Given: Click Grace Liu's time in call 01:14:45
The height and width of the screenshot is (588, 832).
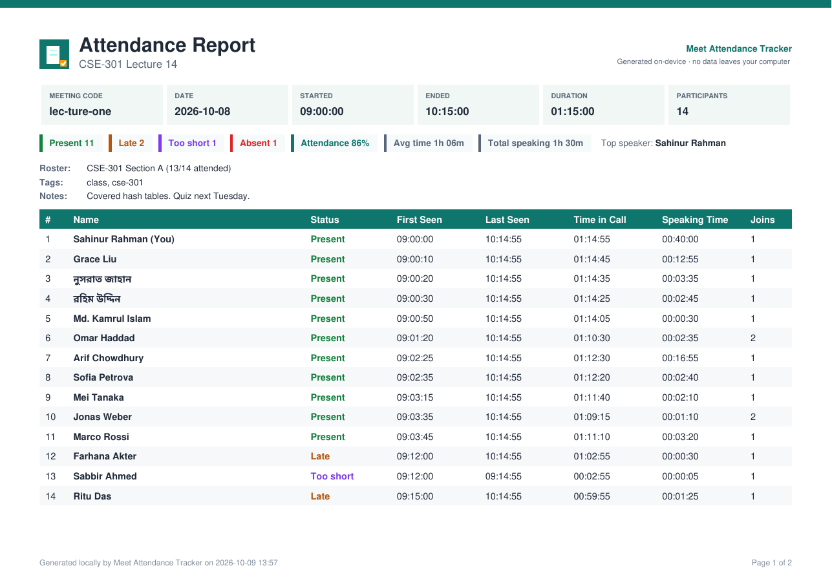Looking at the screenshot, I should pyautogui.click(x=592, y=259).
